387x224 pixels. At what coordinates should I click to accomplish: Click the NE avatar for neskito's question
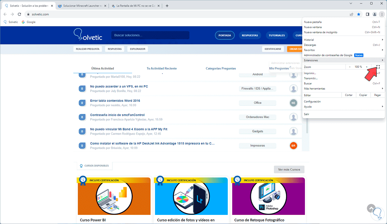click(293, 103)
